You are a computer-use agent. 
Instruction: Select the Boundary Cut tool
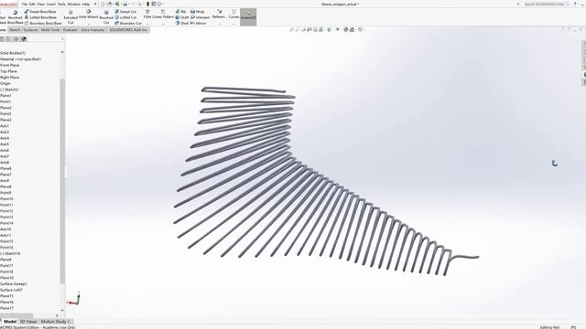128,23
